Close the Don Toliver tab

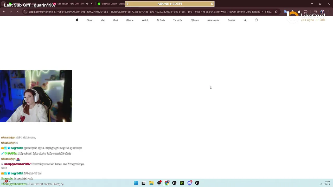[x=92, y=4]
